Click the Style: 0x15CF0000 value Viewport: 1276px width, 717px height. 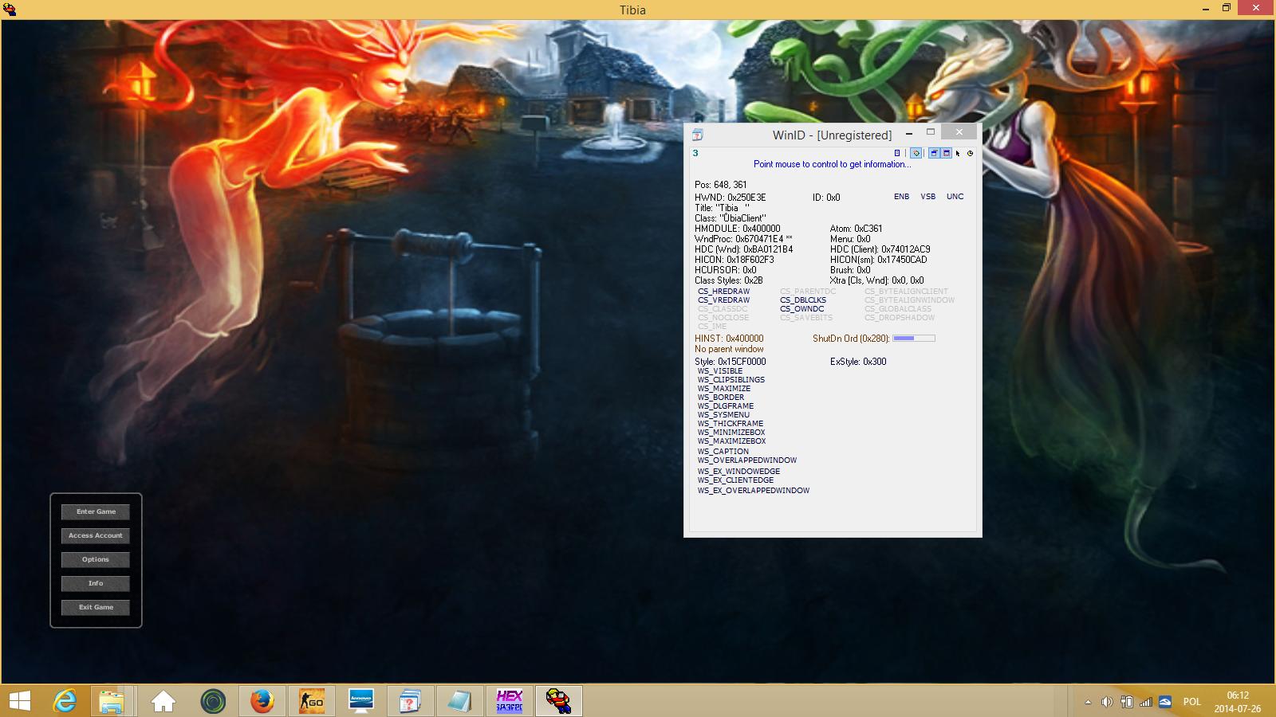coord(731,362)
